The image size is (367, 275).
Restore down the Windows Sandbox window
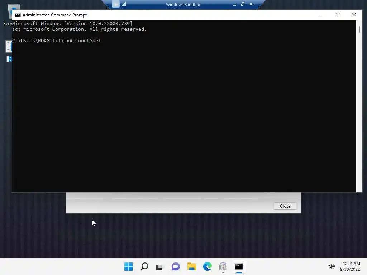tap(243, 4)
